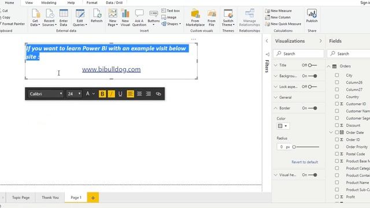The image size is (370, 208).
Task: Open the www.bibulldog.com link
Action: 112,69
